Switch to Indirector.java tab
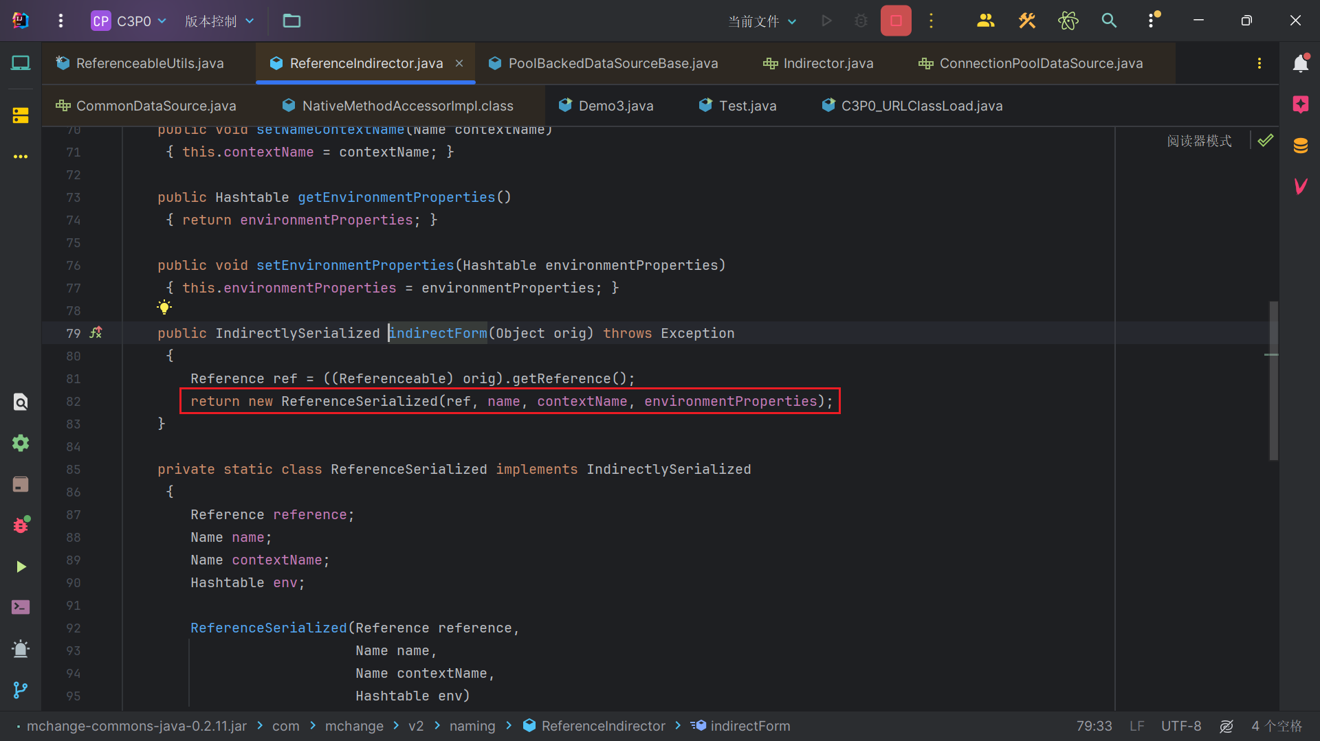This screenshot has width=1320, height=741. tap(818, 63)
